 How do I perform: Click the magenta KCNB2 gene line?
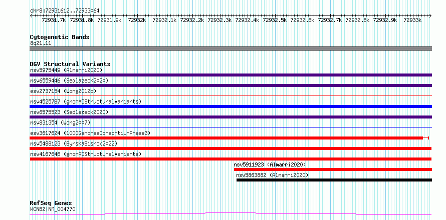pyautogui.click(x=231, y=213)
